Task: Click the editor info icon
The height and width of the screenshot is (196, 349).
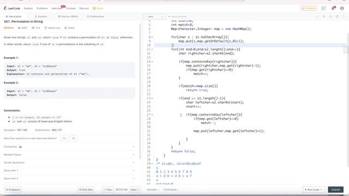Action: pos(317,16)
